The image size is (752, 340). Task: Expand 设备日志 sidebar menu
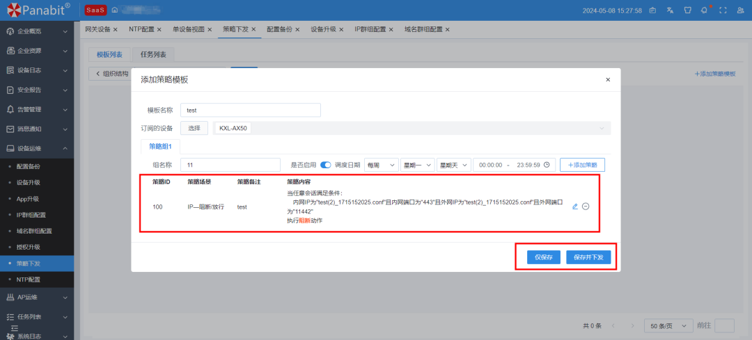click(37, 70)
